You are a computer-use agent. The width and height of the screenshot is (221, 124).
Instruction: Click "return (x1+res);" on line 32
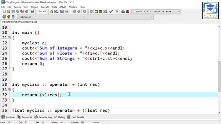point(42,95)
